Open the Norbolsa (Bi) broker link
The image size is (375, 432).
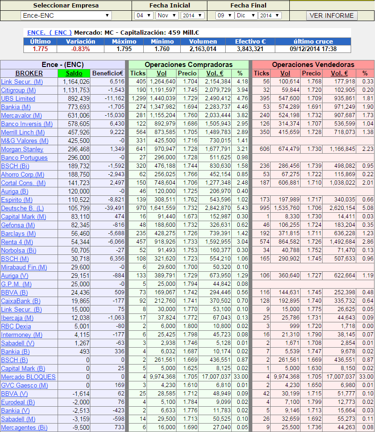[x=18, y=251]
